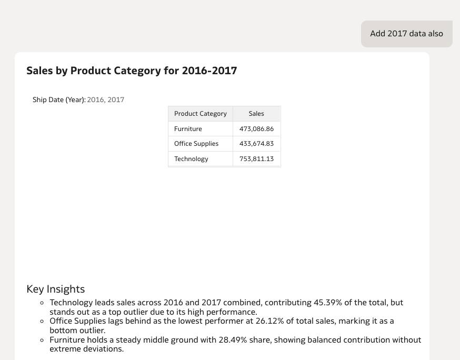This screenshot has width=460, height=360.
Task: Select the Furniture row cell
Action: [188, 129]
